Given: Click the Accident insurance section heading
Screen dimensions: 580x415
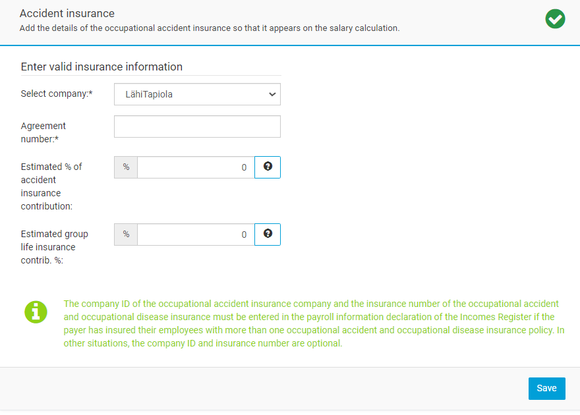Looking at the screenshot, I should coord(67,14).
